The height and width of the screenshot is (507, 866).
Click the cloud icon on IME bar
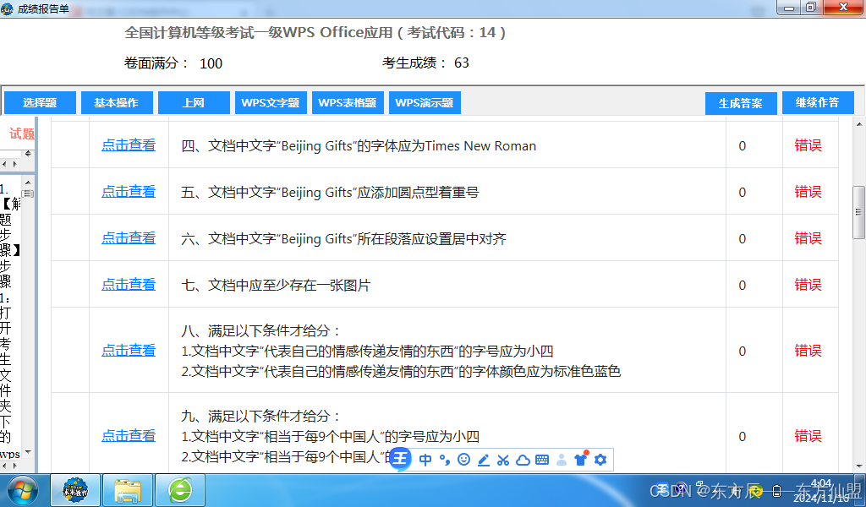coord(523,460)
